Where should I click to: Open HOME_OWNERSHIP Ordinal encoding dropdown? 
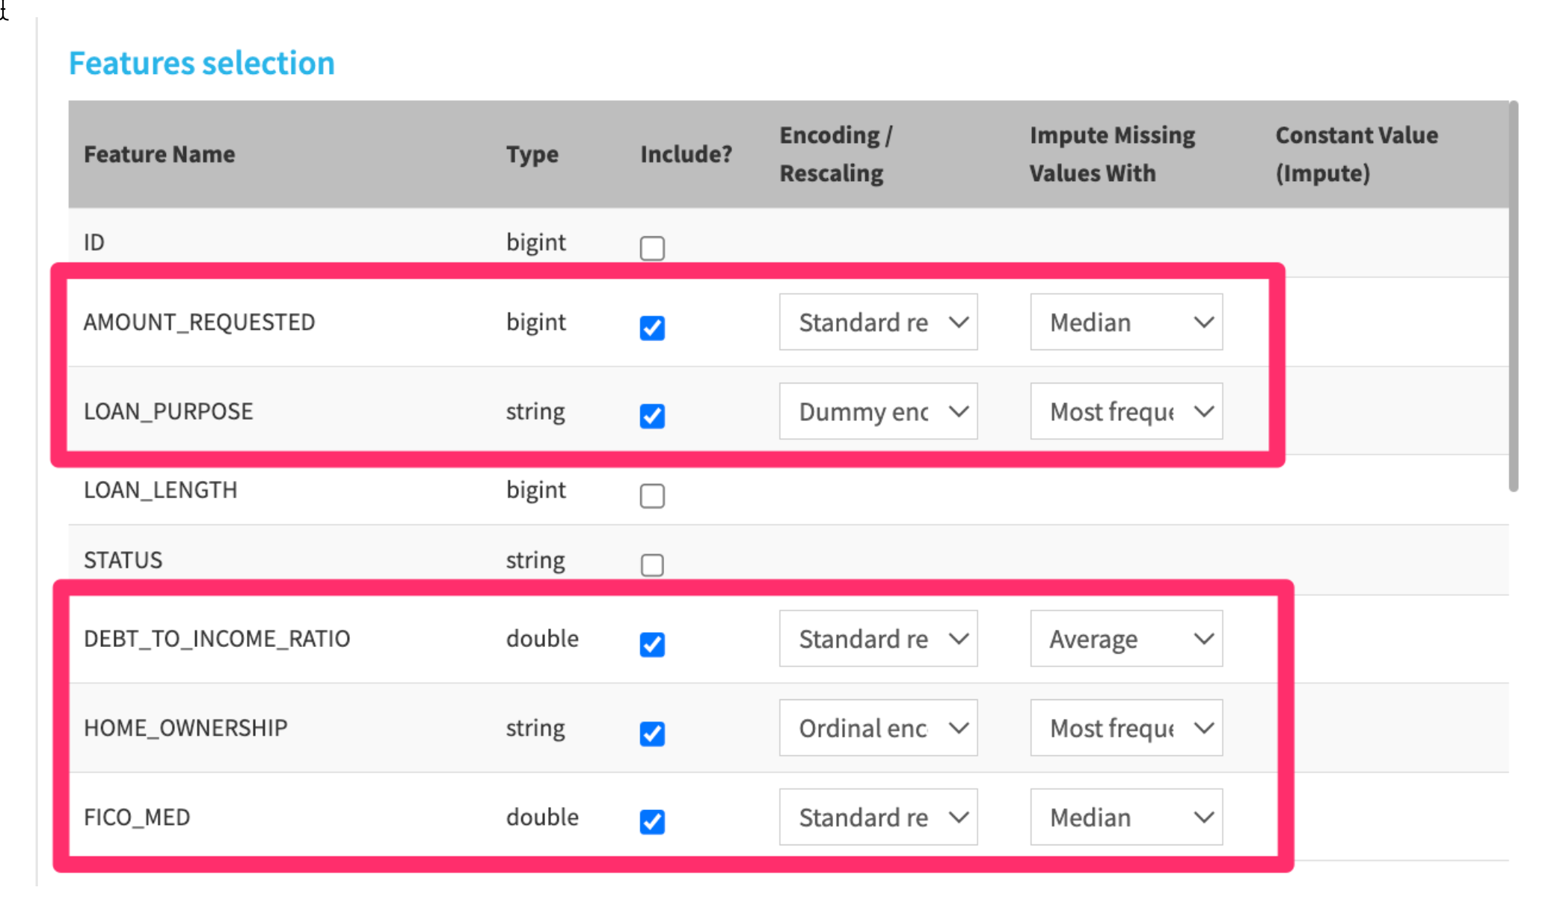point(878,728)
